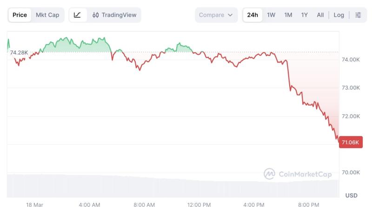Open the chart settings sliders icon
The image size is (372, 207).
click(x=358, y=15)
